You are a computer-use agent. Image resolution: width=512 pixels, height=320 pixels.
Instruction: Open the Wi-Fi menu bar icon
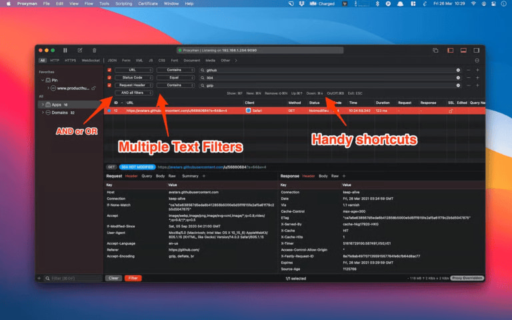[x=473, y=3]
